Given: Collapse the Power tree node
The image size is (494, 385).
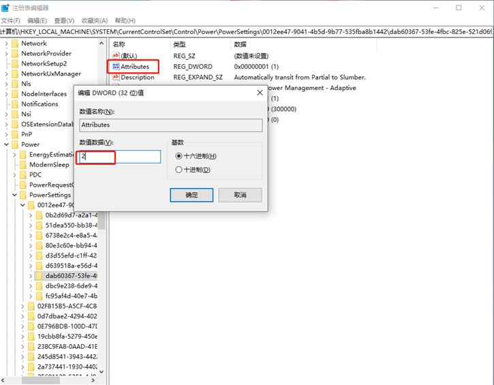Looking at the screenshot, I should pos(5,144).
